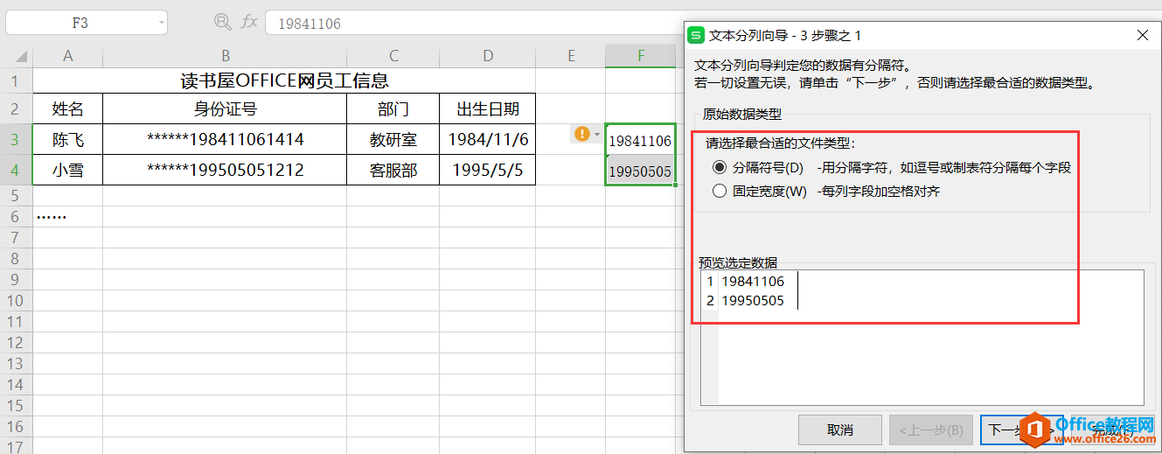Image resolution: width=1162 pixels, height=454 pixels.
Task: Click the disabled 上一步(B) button
Action: click(931, 430)
